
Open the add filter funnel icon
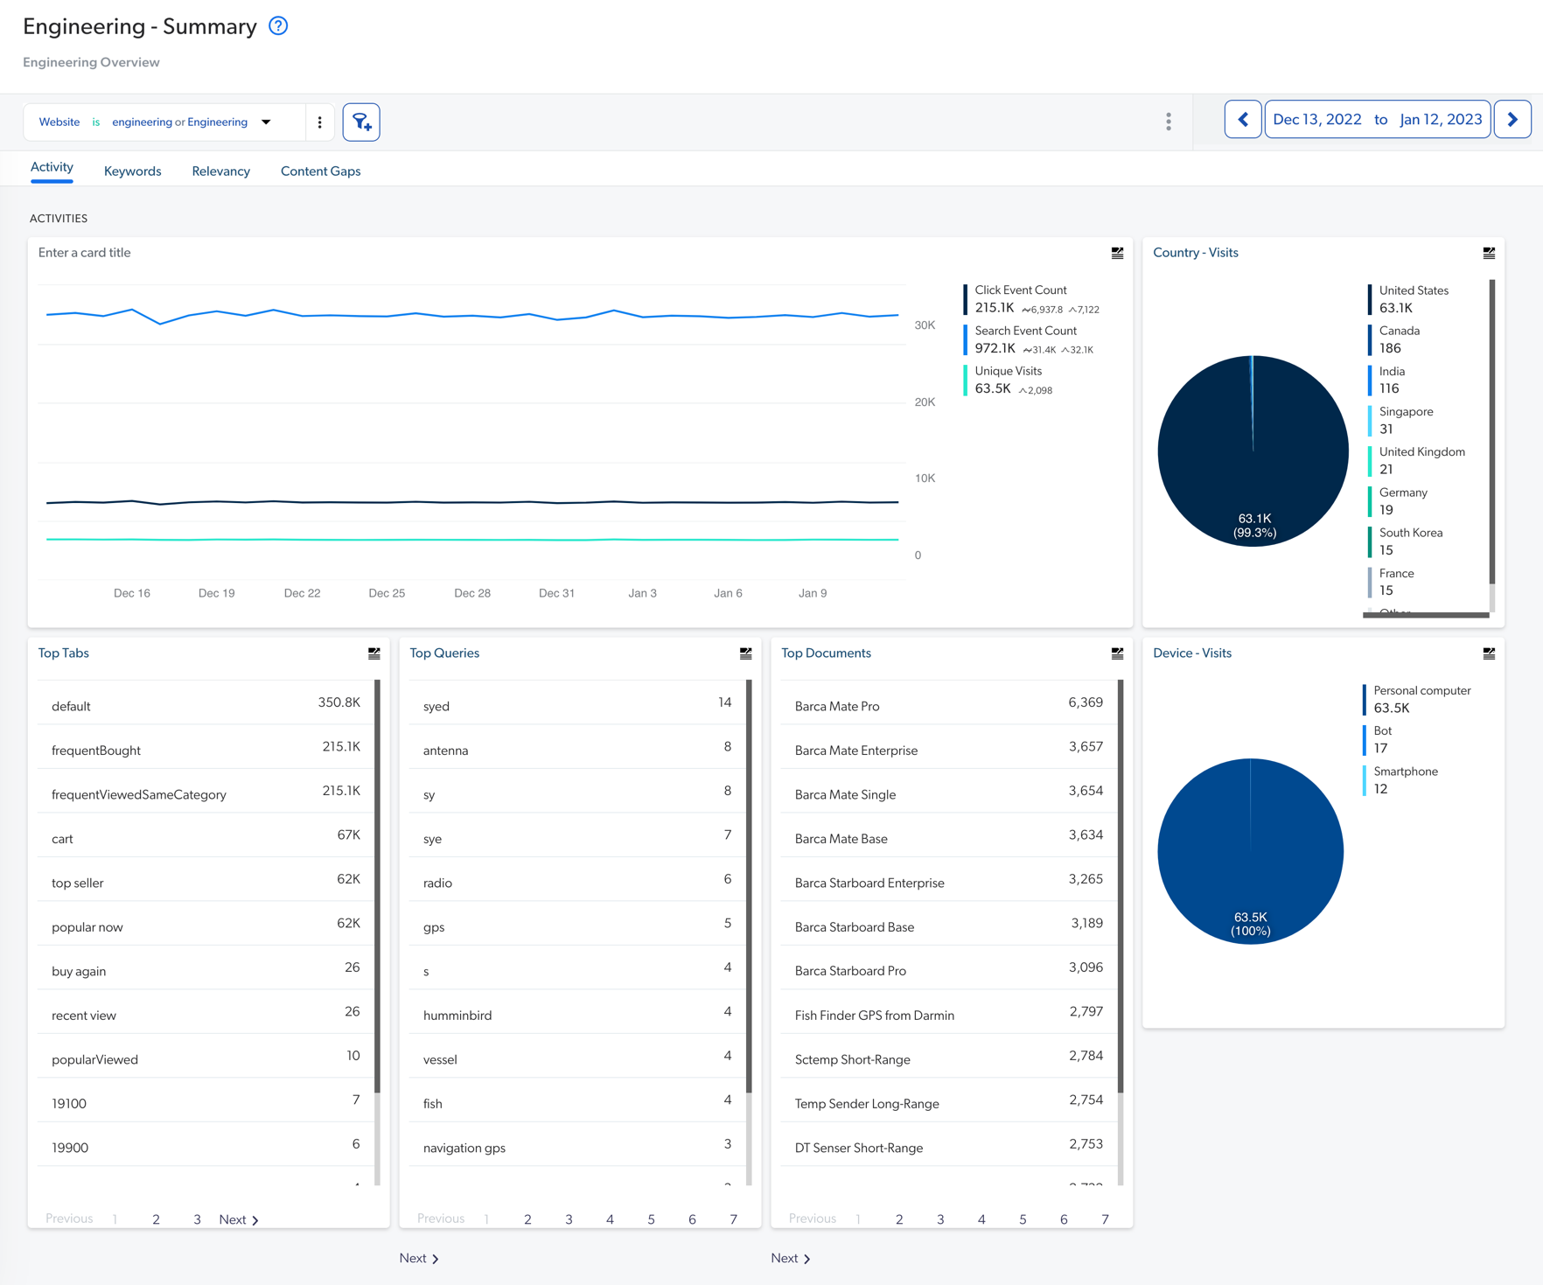[x=361, y=122]
